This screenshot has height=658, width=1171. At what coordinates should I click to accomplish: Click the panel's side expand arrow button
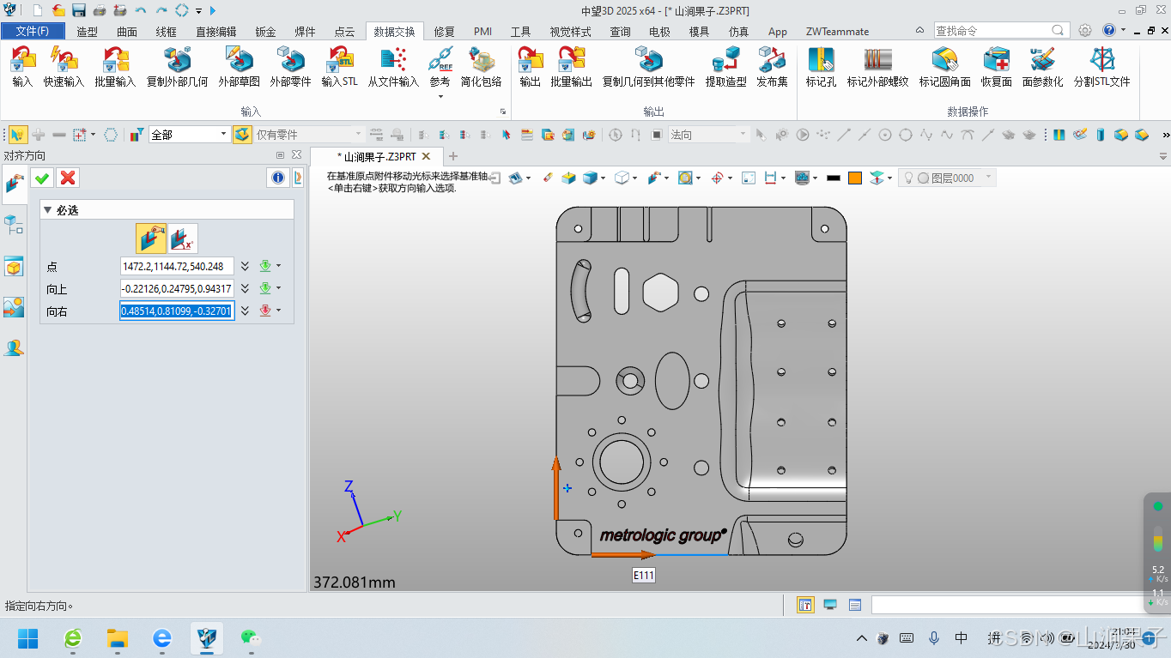coord(298,178)
